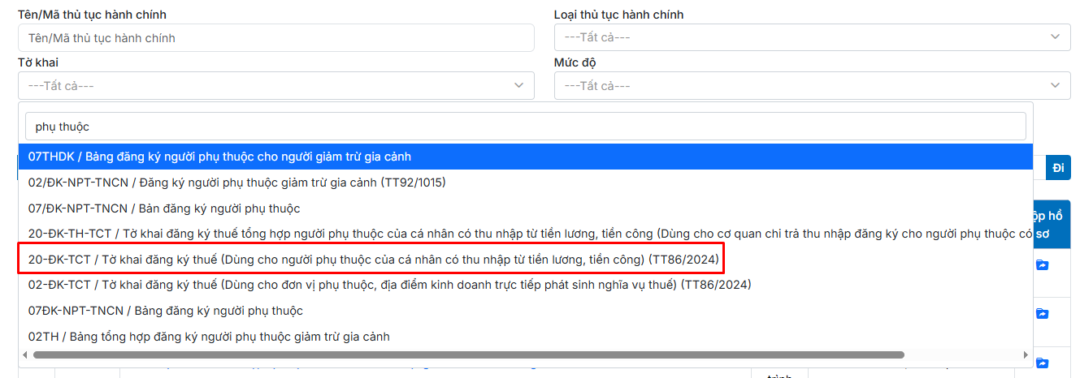Click the Loại thủ tục hành chính chevron arrow
The width and height of the screenshot is (1080, 378).
point(1055,37)
